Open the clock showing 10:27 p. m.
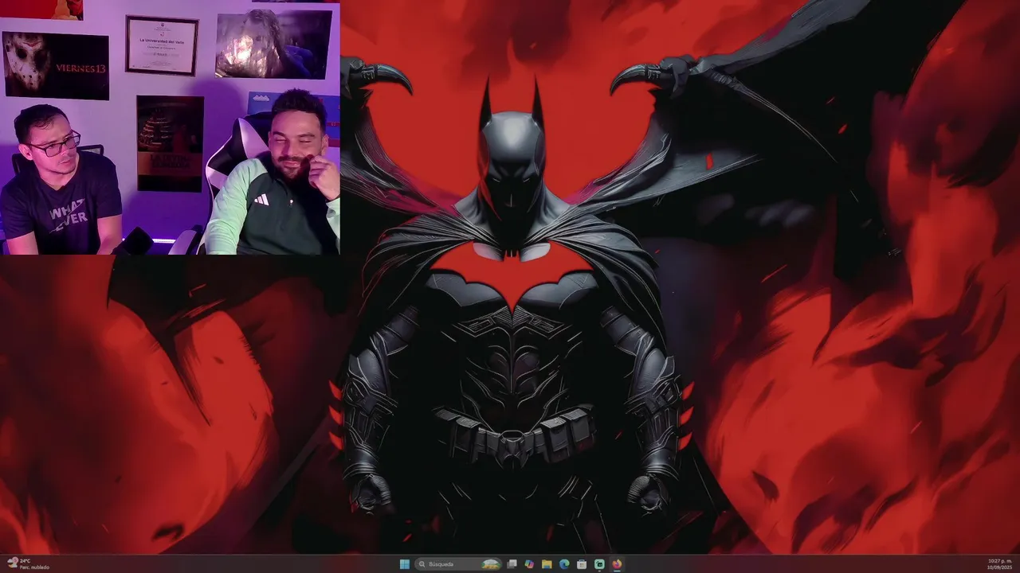The height and width of the screenshot is (573, 1020). [1000, 564]
